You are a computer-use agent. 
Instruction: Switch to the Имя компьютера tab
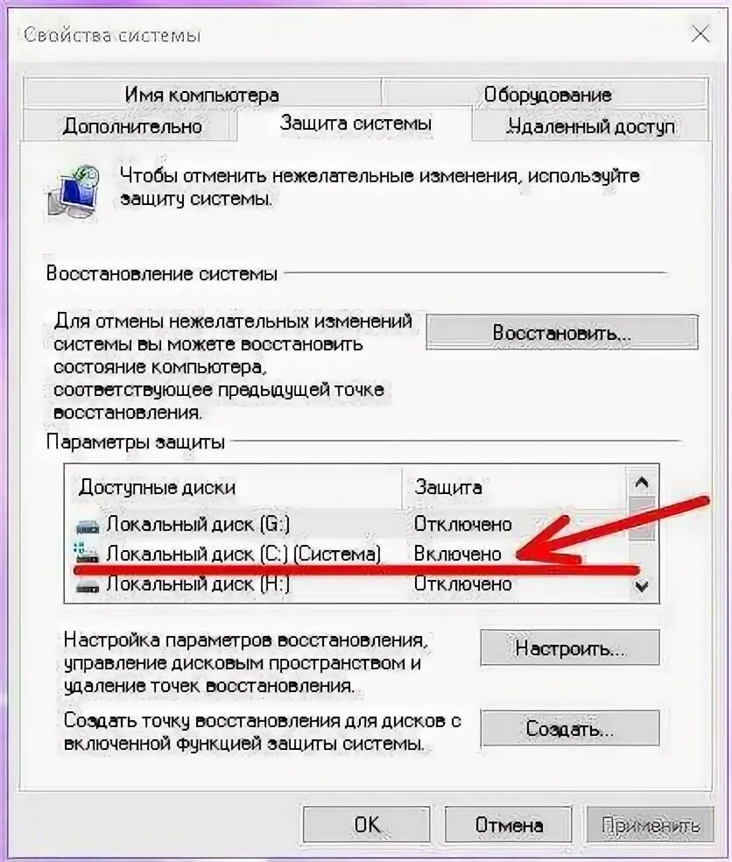coord(202,94)
